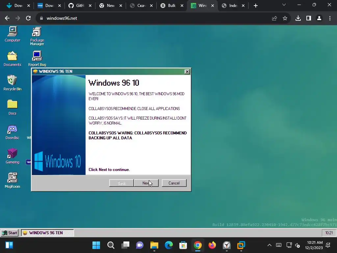Open Windows taskbar Search
337x253 pixels.
[111, 245]
